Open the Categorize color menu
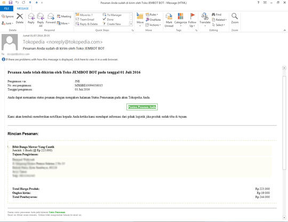The height and width of the screenshot is (222, 288). (181, 20)
